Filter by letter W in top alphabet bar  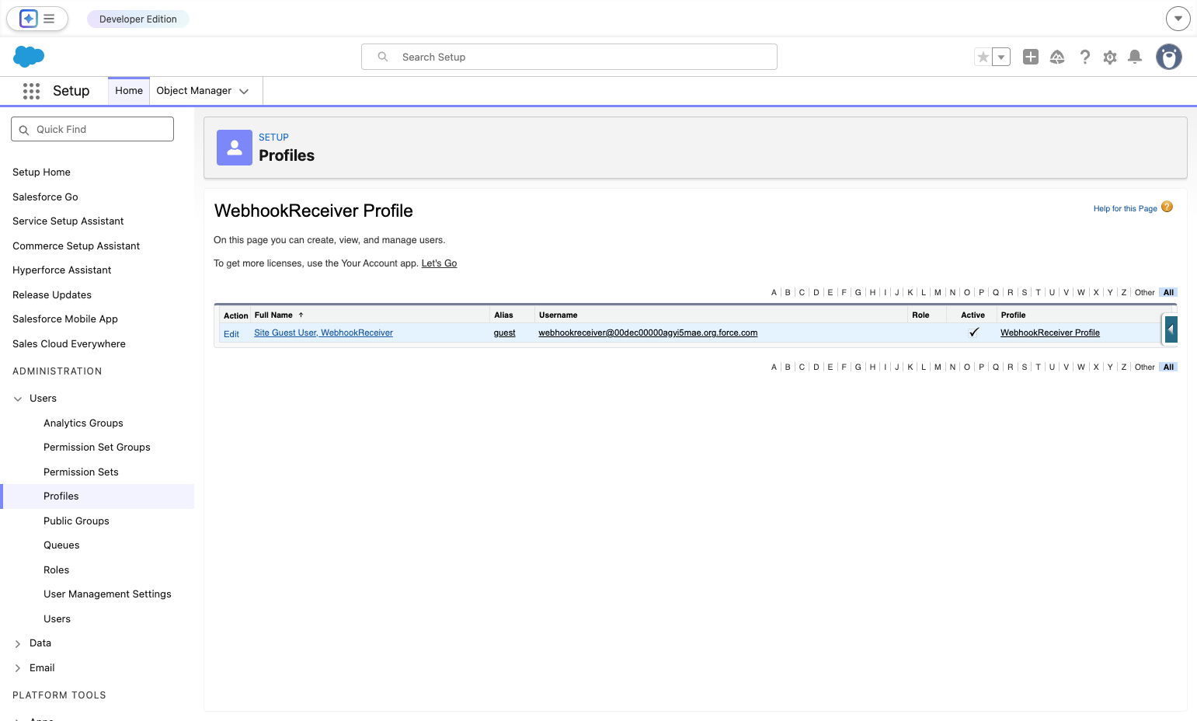tap(1080, 292)
